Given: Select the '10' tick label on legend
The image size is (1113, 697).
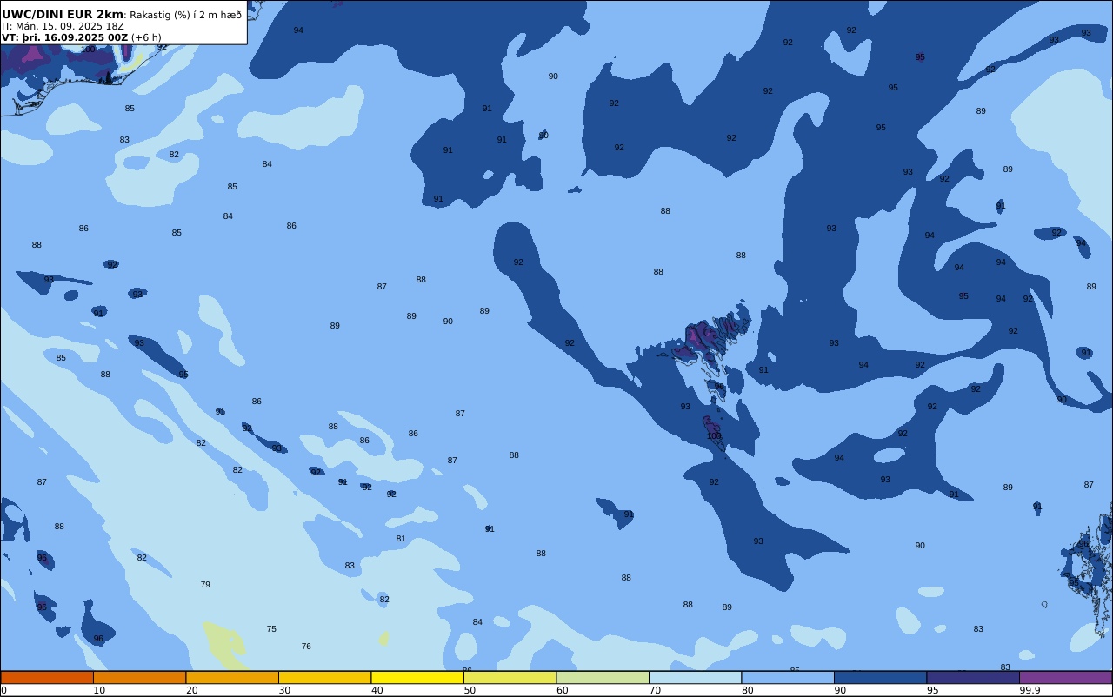Looking at the screenshot, I should tap(99, 690).
